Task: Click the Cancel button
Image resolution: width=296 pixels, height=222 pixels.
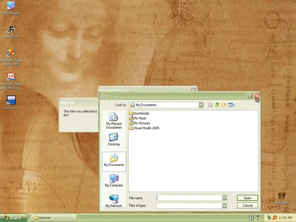Action: click(x=247, y=206)
